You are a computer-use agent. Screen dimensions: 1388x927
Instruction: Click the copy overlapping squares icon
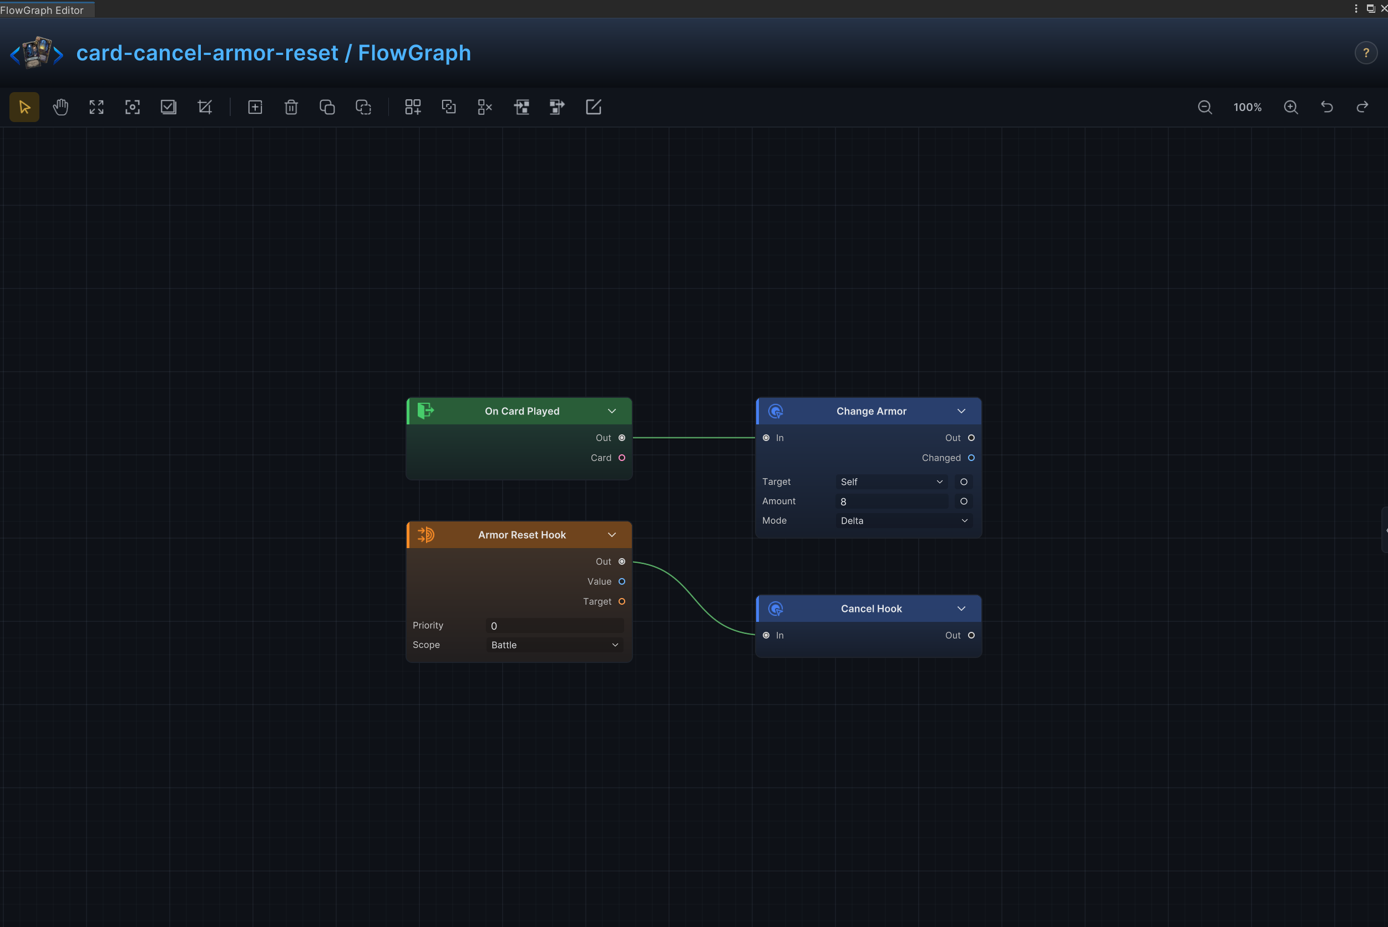(x=327, y=107)
